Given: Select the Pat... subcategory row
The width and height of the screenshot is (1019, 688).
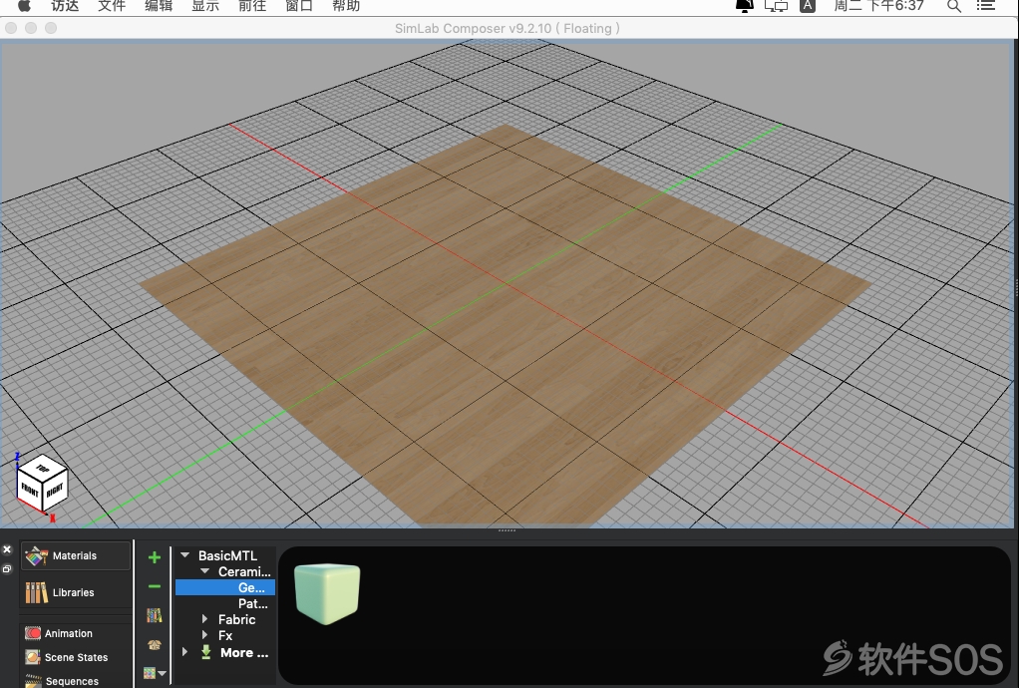Looking at the screenshot, I should point(225,603).
